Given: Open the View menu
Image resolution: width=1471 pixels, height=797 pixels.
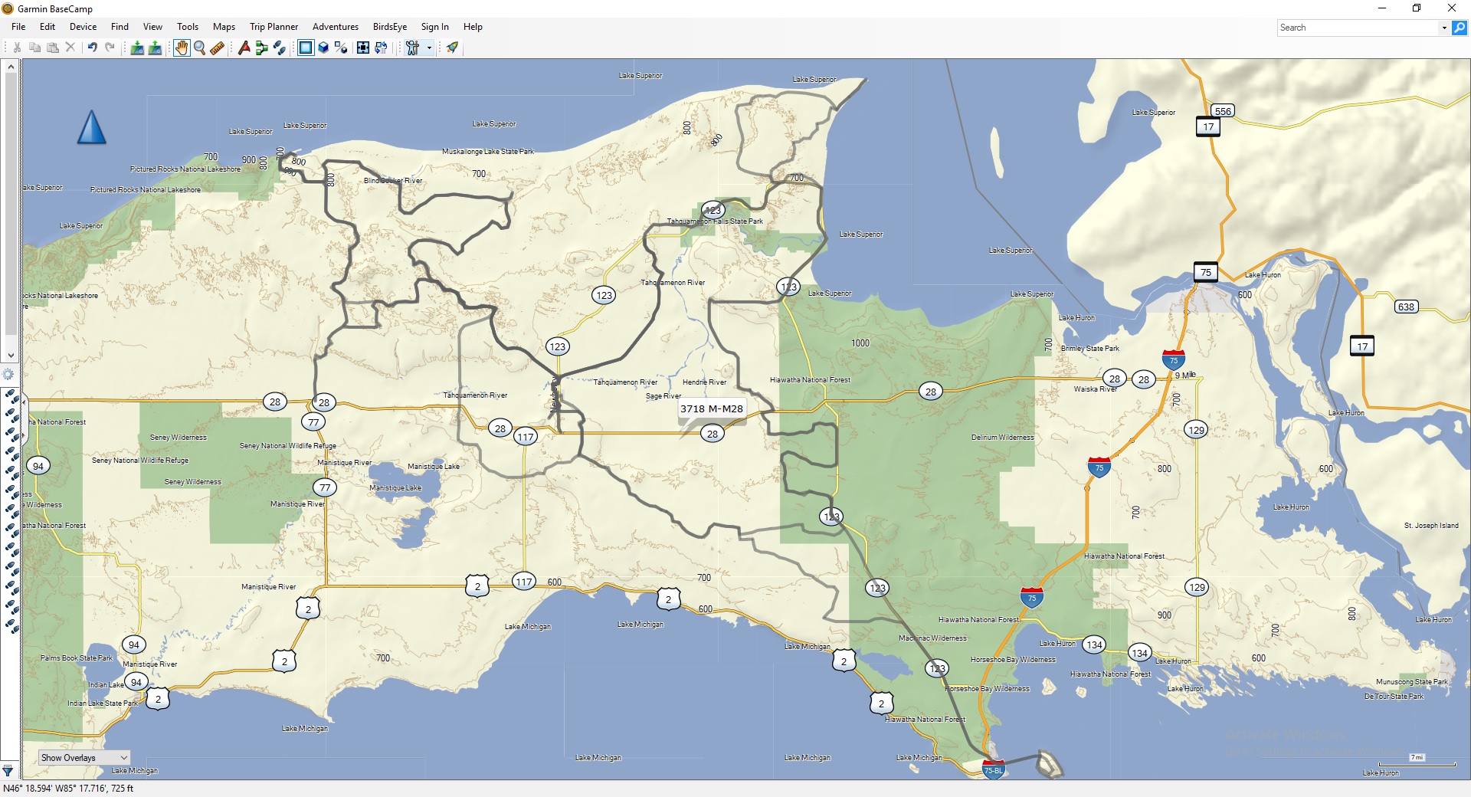Looking at the screenshot, I should 152,27.
